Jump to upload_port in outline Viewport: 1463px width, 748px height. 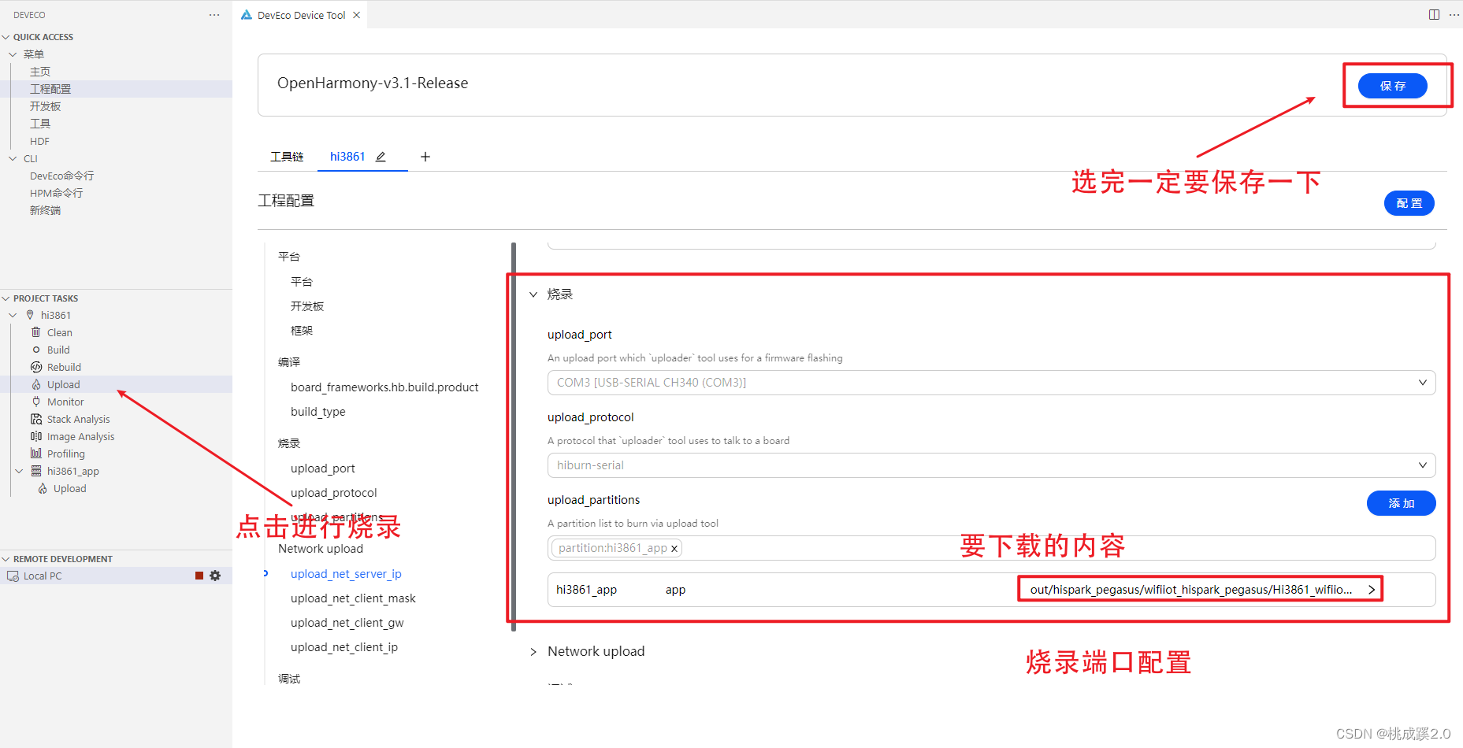[322, 468]
